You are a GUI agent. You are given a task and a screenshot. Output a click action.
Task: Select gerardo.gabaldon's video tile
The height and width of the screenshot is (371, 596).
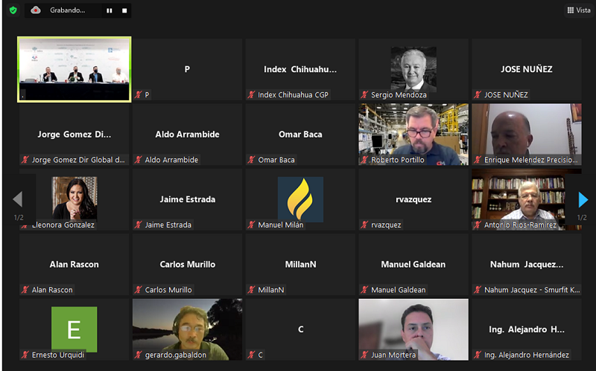click(x=187, y=329)
